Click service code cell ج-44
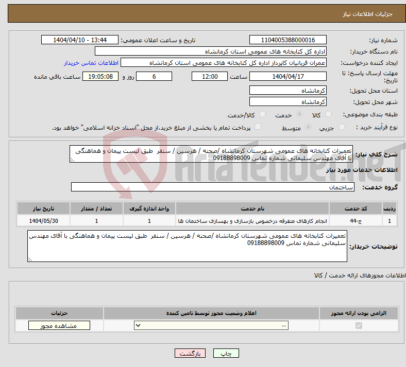The height and width of the screenshot is (367, 406). [356, 221]
